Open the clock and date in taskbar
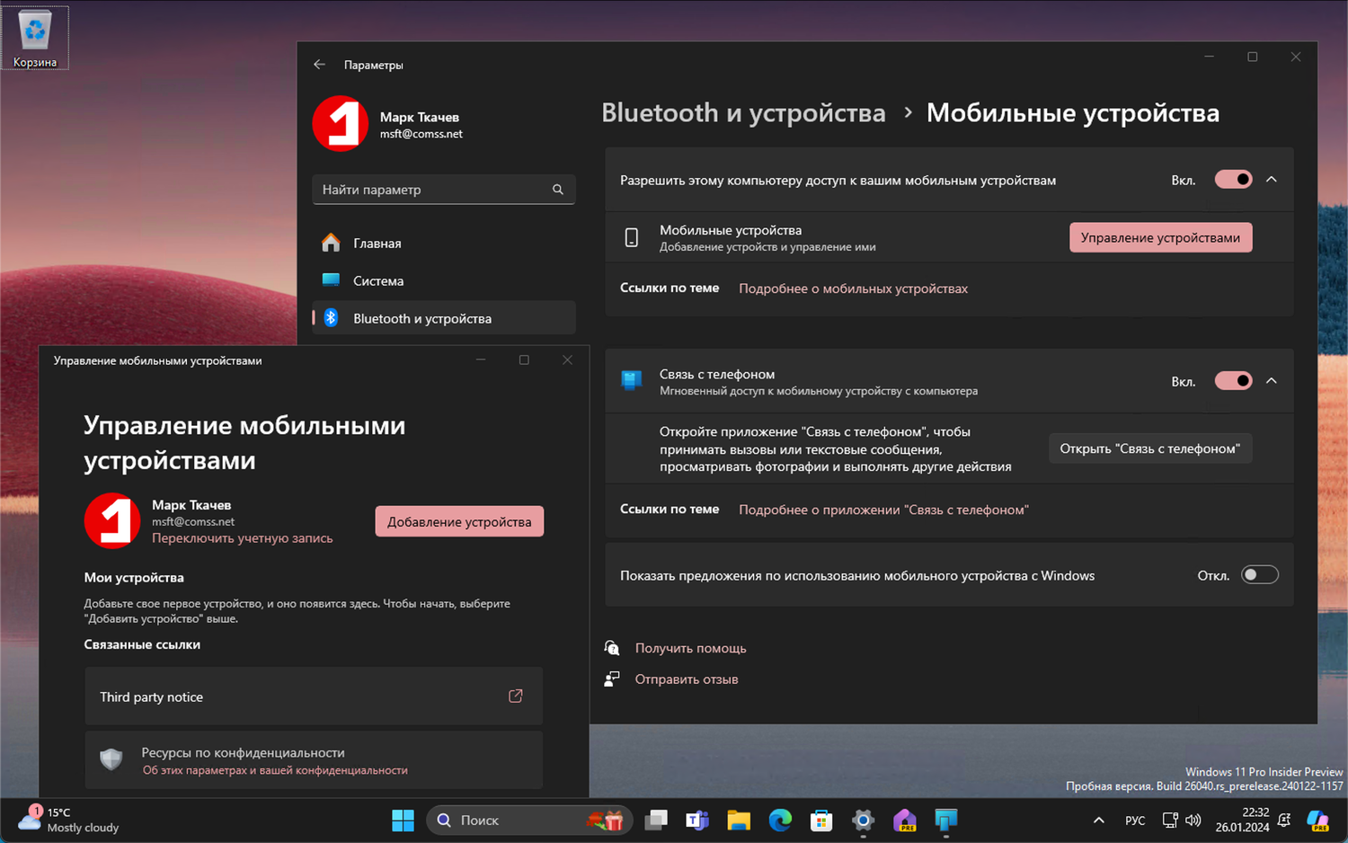The image size is (1348, 843). (x=1242, y=820)
